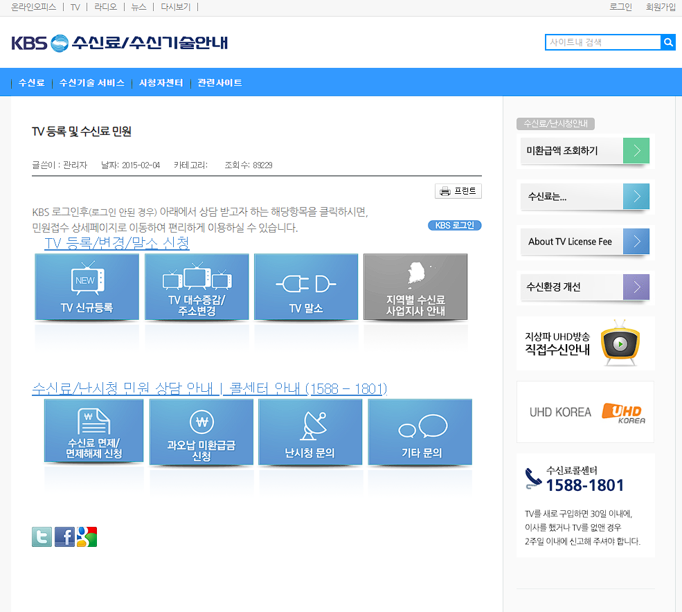Click the 수신료/수신기술안내 site title
682x612 pixels.
click(x=150, y=43)
